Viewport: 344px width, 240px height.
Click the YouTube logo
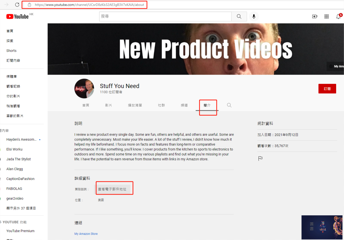click(x=17, y=17)
